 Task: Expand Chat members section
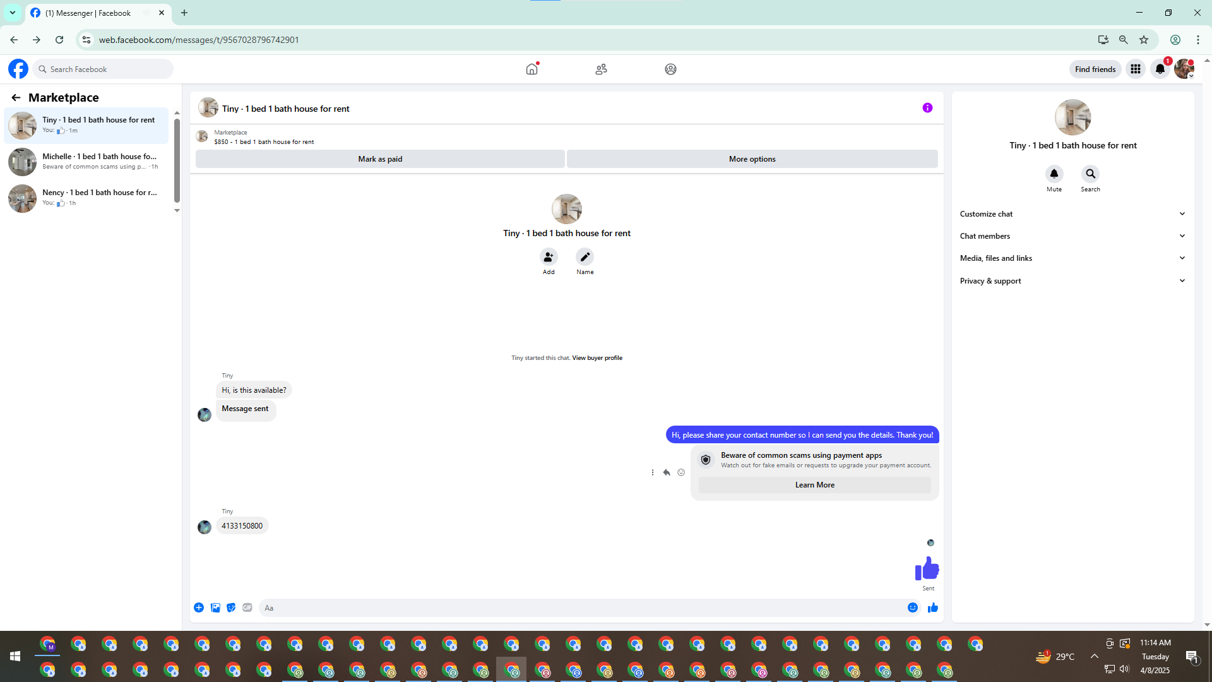[x=1072, y=236]
